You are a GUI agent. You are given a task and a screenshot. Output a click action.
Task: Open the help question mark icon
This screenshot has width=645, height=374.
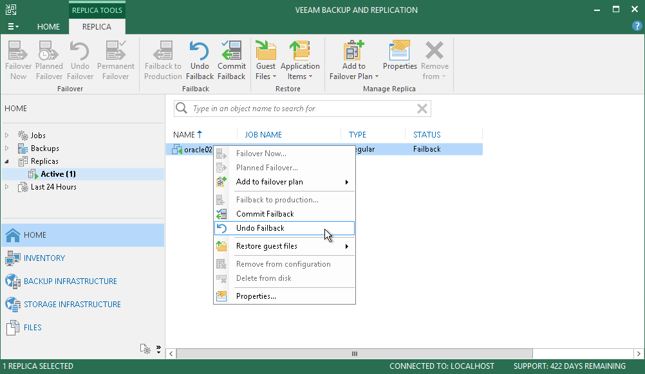(637, 26)
